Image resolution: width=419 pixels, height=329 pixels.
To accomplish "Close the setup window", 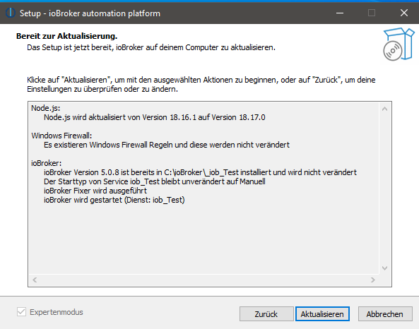I will pyautogui.click(x=404, y=13).
